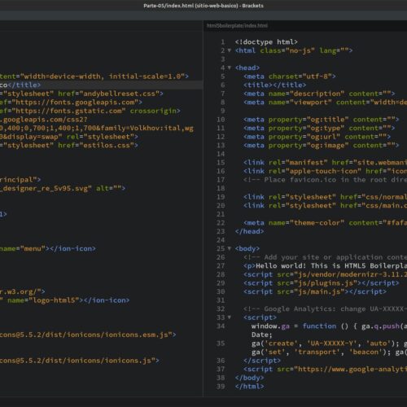Image resolution: width=407 pixels, height=407 pixels.
Task: Click the logo-html5 ion-icon line
Action: pos(65,300)
